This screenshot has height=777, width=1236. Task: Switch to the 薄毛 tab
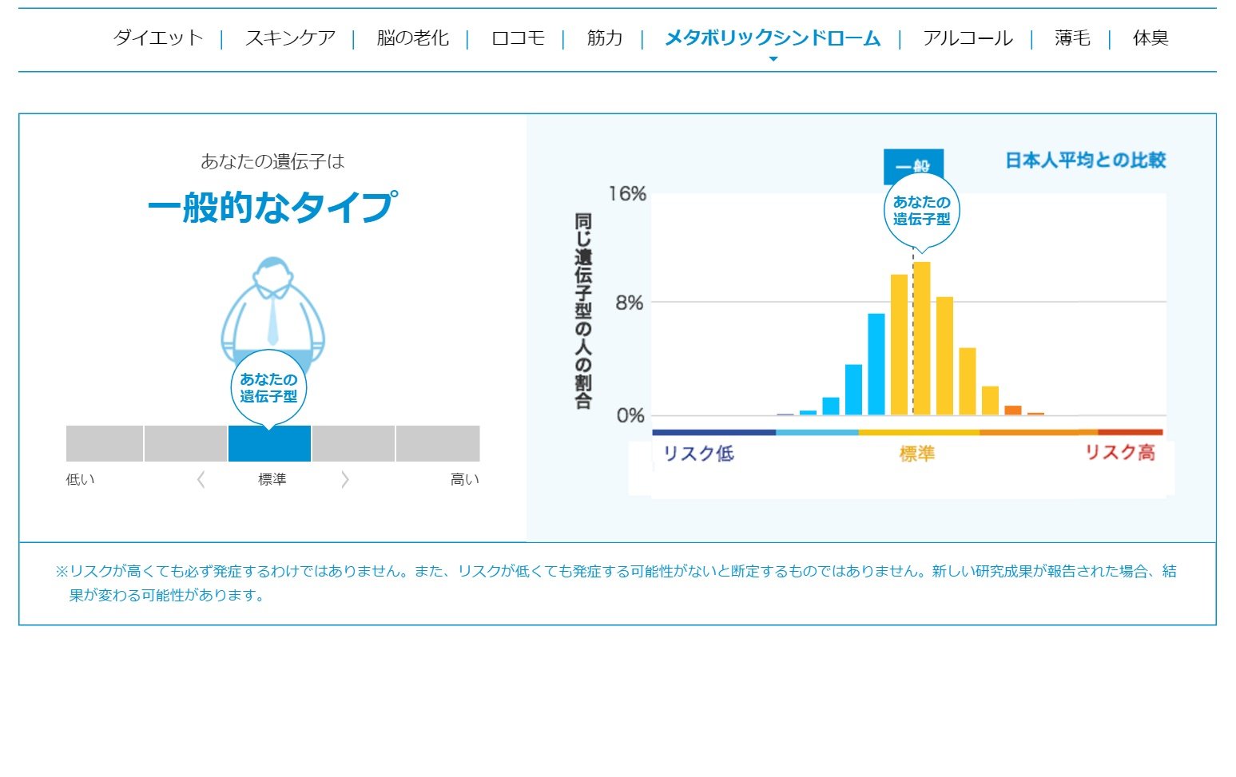pos(1071,38)
